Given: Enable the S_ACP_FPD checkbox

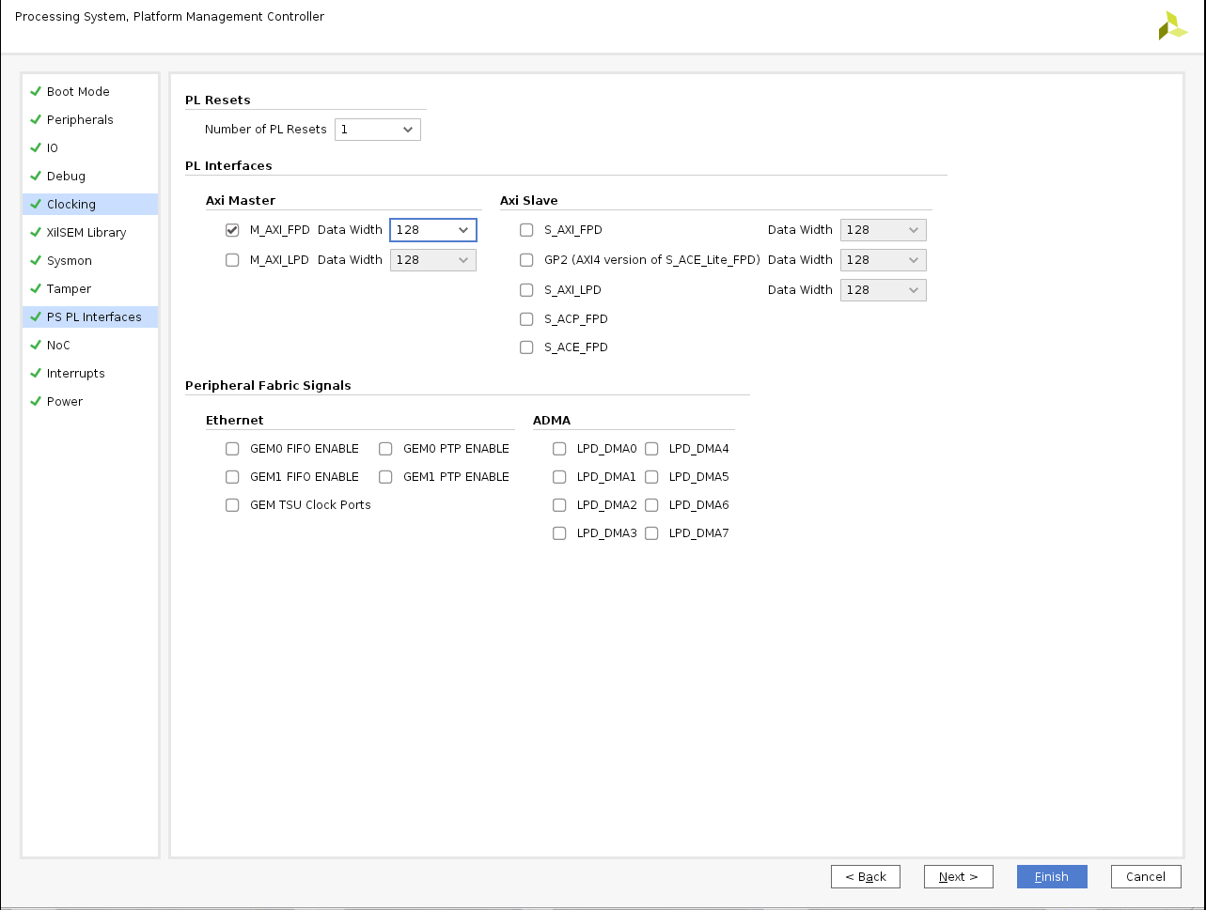Looking at the screenshot, I should point(526,319).
